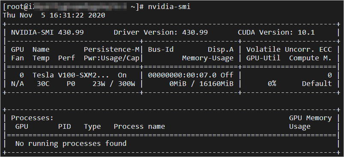Click the Driver Version 430.99 text
Screen dimensions: 344x157
tap(160, 33)
